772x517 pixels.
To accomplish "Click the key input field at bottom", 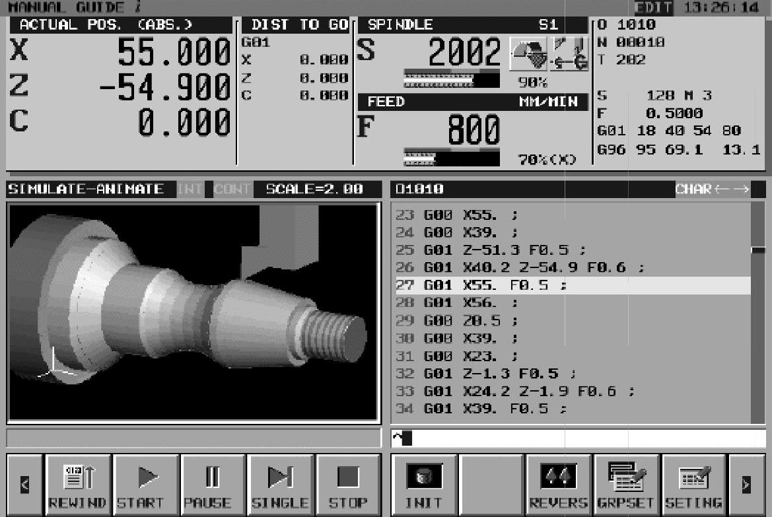I will click(579, 438).
